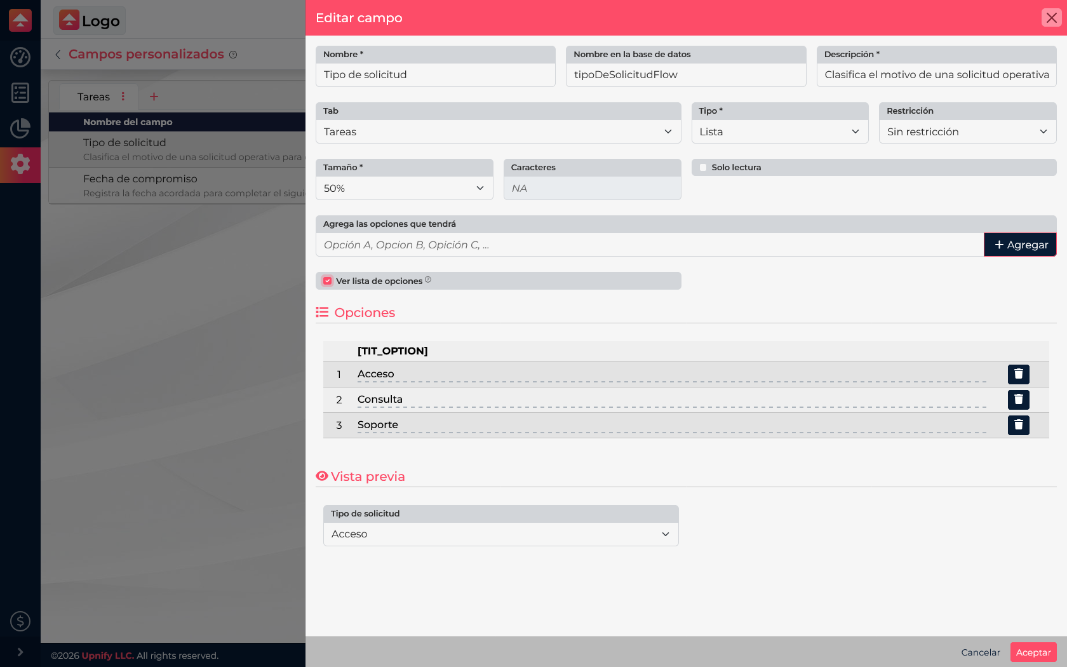The height and width of the screenshot is (667, 1067).
Task: Edit the Soporte option text
Action: [672, 425]
